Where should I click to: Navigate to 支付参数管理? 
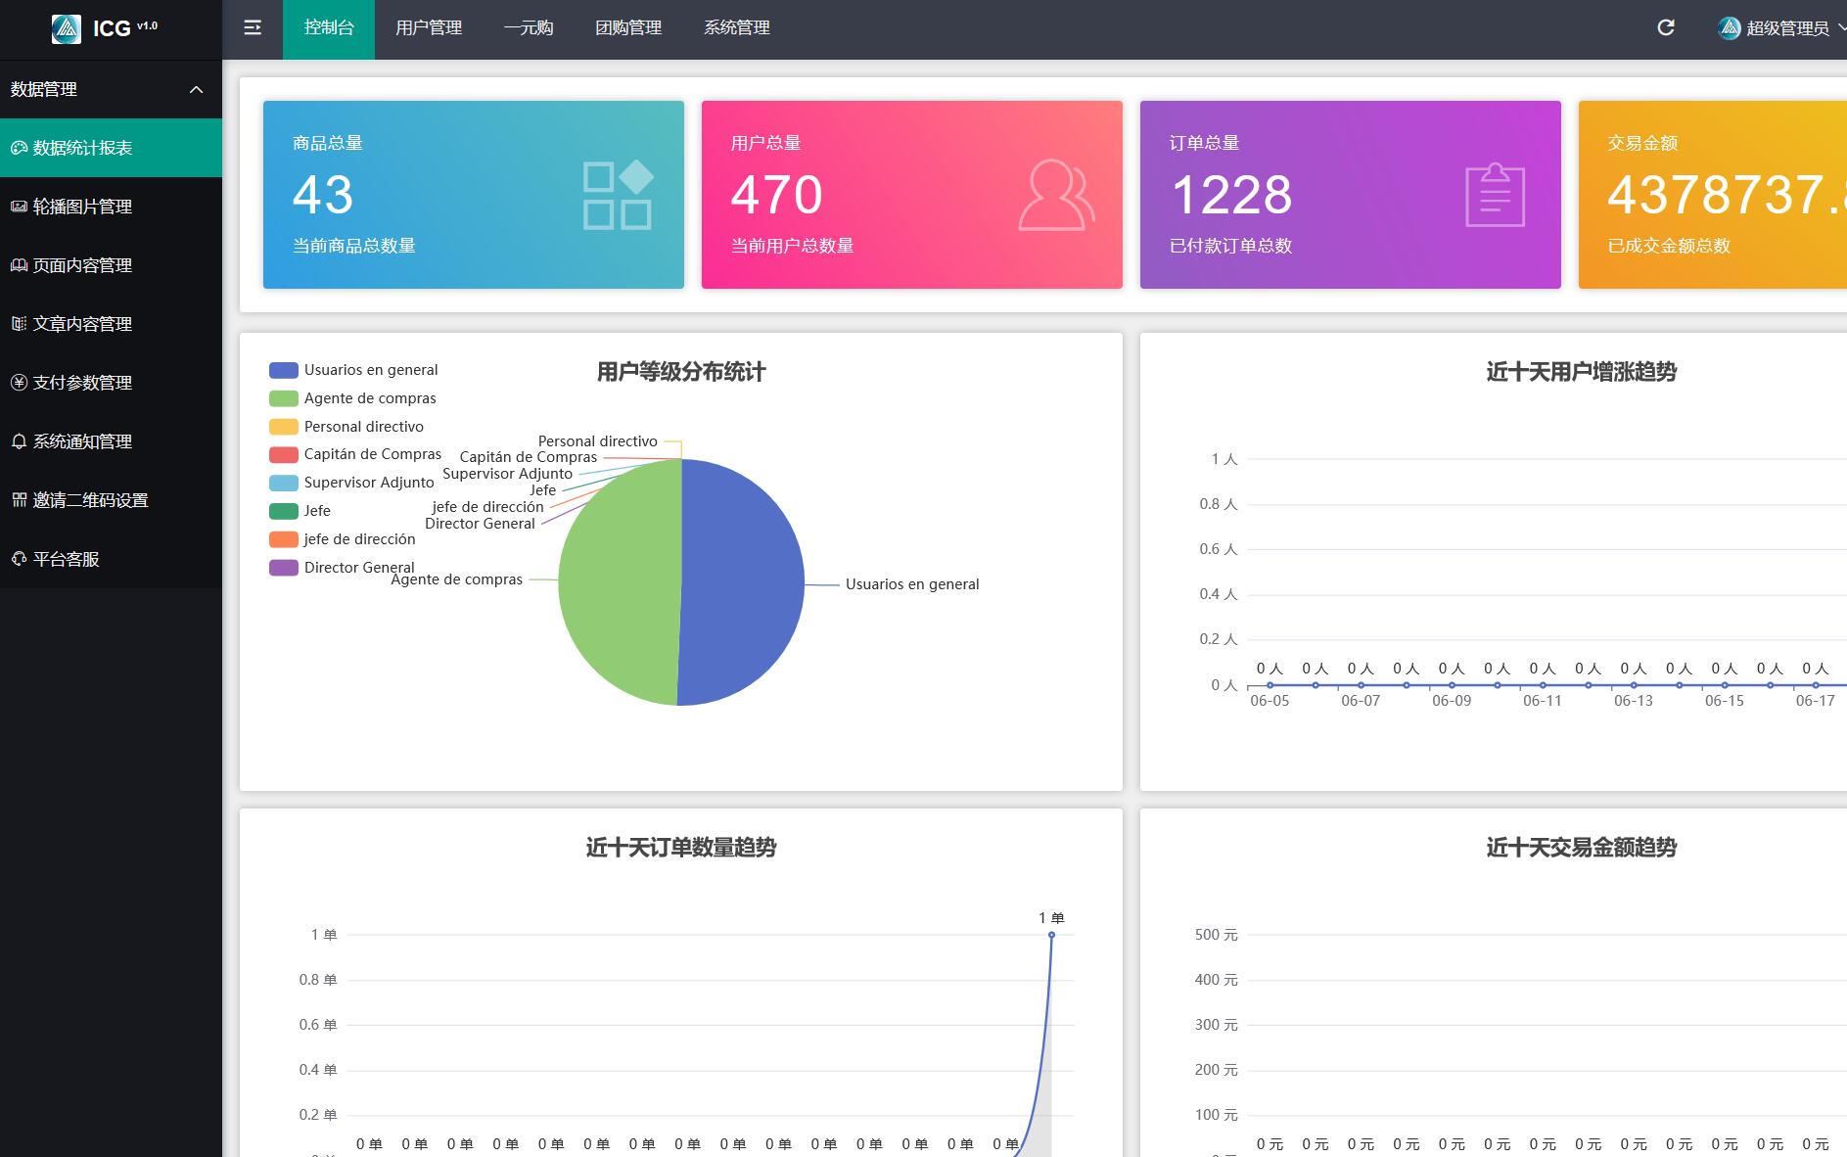point(111,383)
